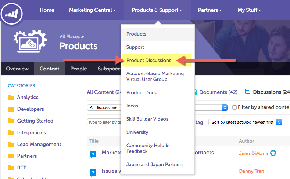The height and width of the screenshot is (179, 290).
Task: Open the Overview tab
Action: click(17, 69)
